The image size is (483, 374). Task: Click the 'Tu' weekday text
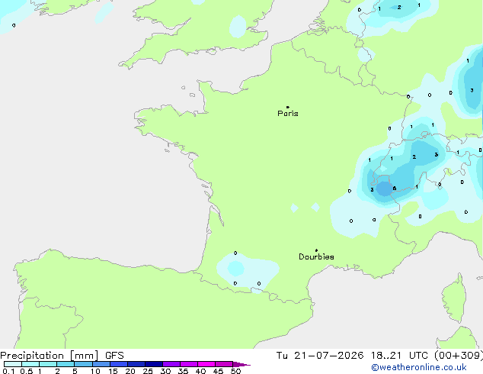click(282, 356)
